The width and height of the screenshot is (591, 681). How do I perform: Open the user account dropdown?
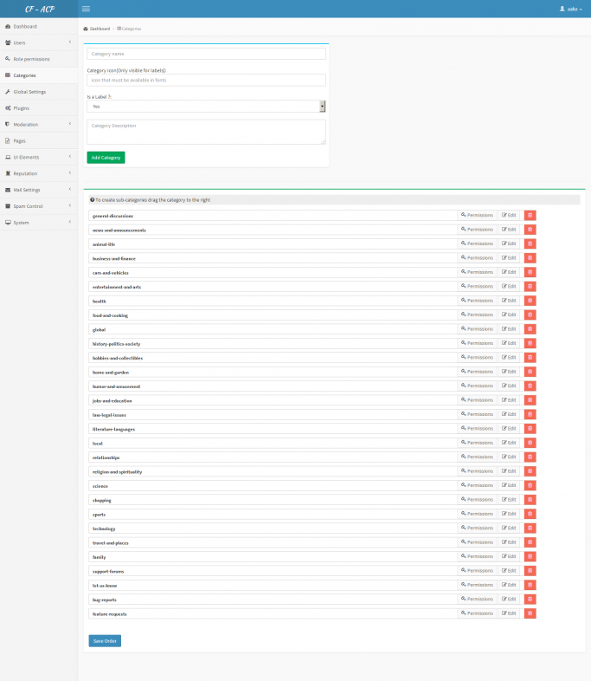[570, 9]
